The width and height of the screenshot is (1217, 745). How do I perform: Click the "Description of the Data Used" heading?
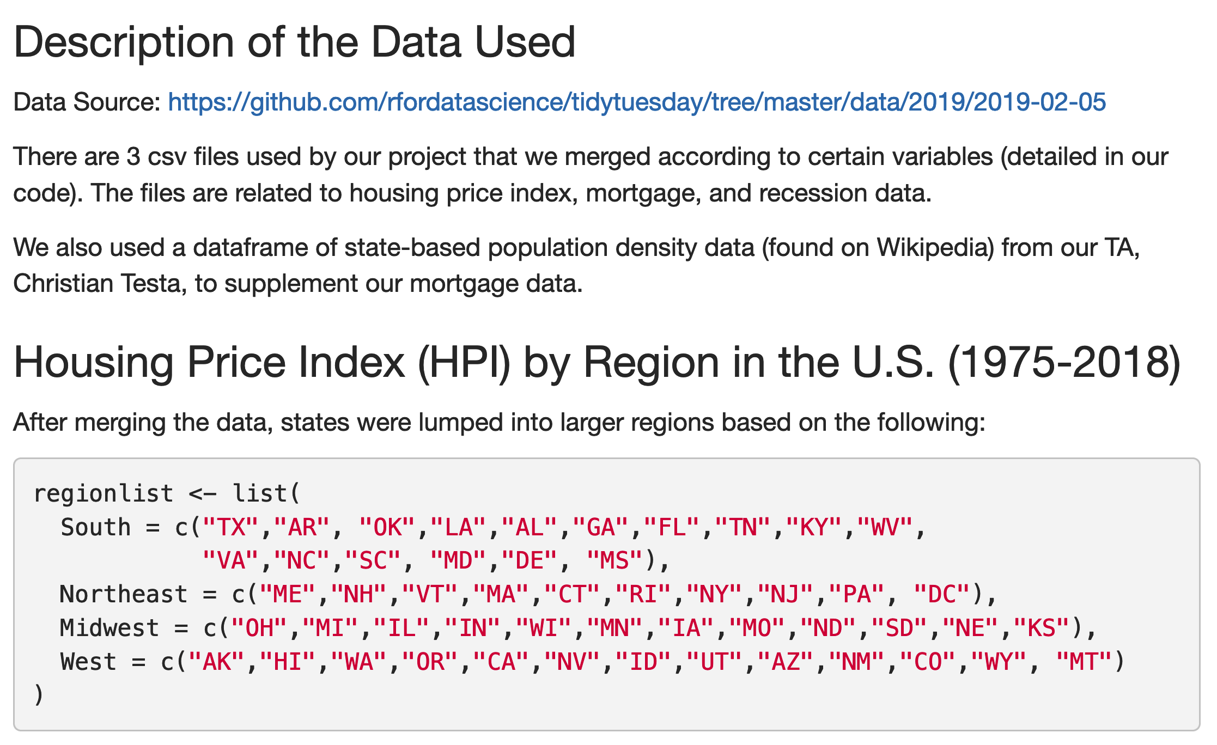point(294,42)
